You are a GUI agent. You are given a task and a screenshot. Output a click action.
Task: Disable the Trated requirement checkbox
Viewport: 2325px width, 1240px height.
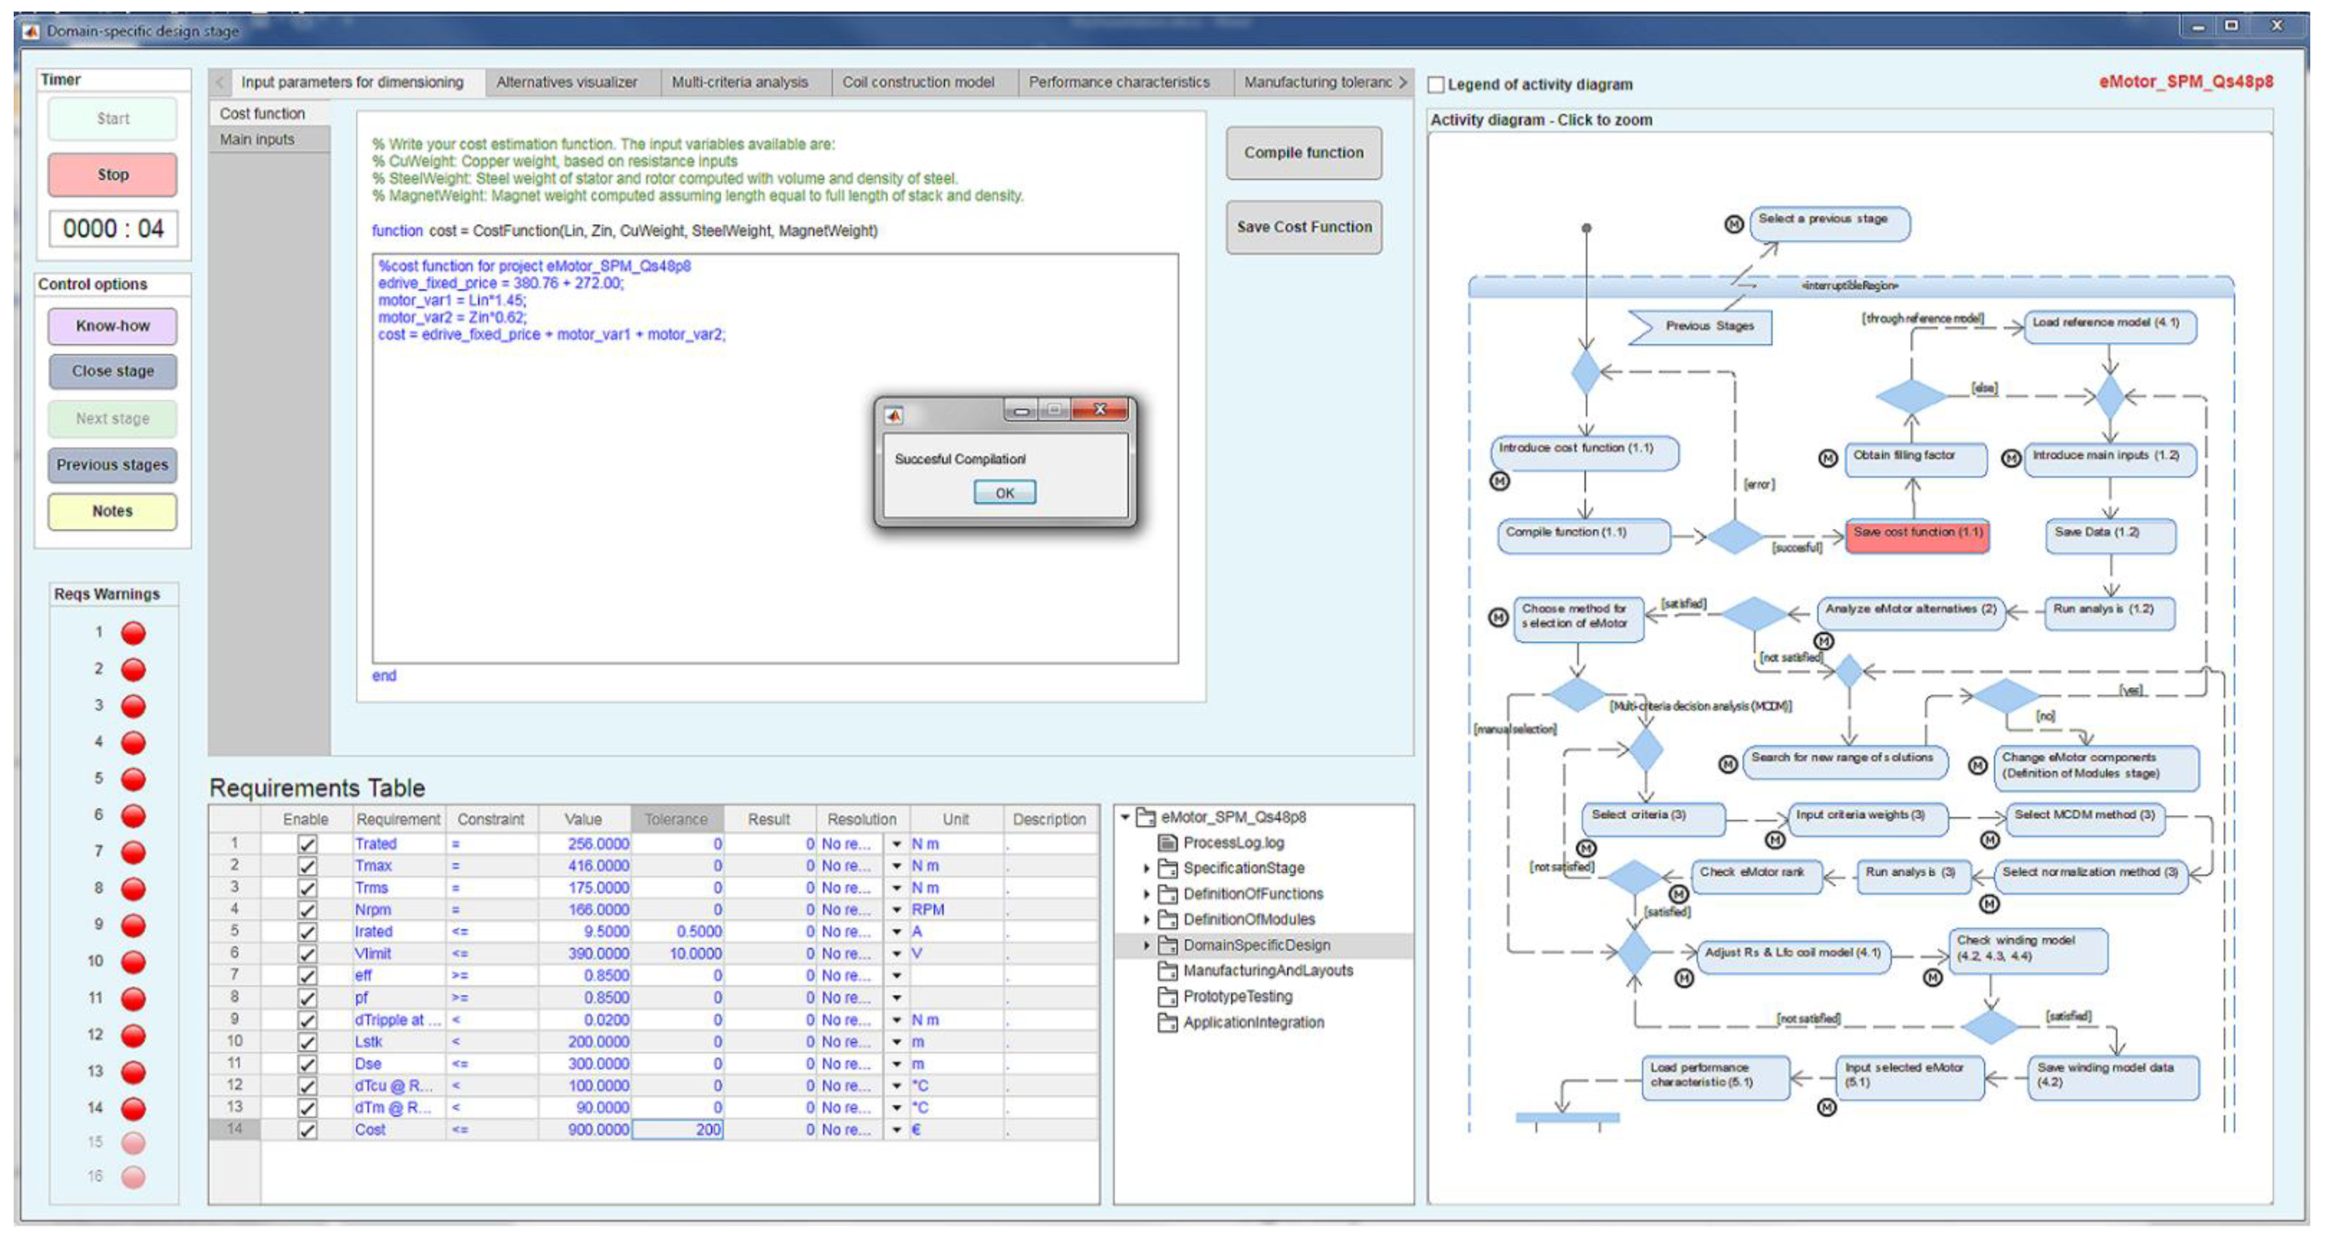point(307,844)
